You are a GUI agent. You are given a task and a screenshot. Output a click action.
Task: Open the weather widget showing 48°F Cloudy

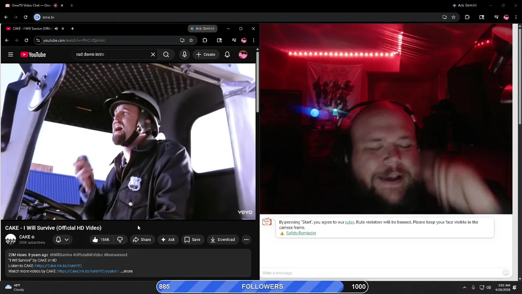pyautogui.click(x=14, y=287)
